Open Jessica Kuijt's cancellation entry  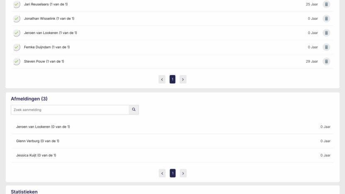click(36, 155)
